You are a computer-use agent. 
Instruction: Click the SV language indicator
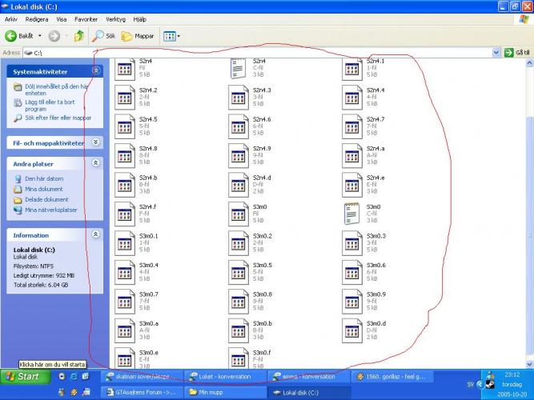471,385
